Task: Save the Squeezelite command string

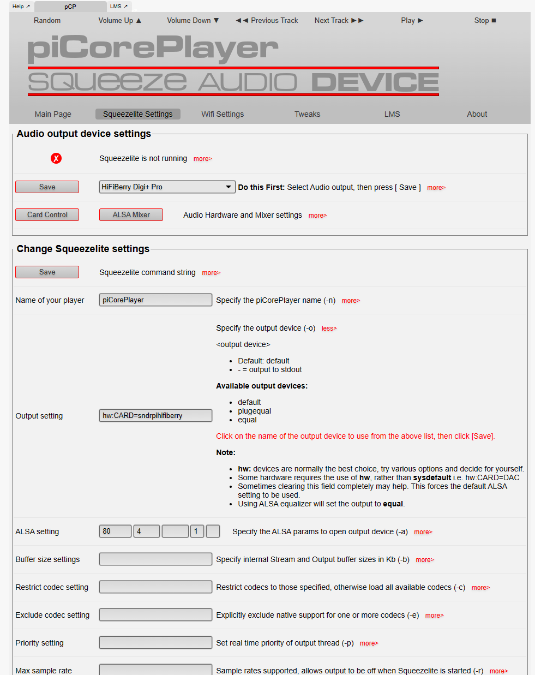Action: (47, 272)
